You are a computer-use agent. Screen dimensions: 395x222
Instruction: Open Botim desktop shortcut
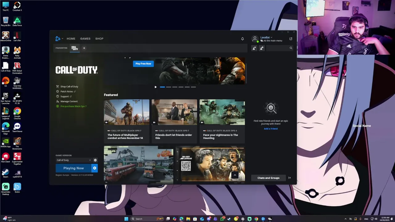pos(17,188)
